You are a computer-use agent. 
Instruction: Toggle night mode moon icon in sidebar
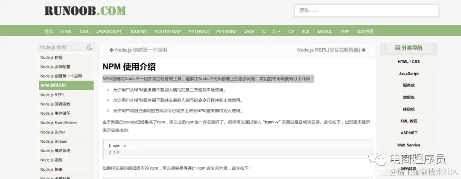(x=90, y=47)
